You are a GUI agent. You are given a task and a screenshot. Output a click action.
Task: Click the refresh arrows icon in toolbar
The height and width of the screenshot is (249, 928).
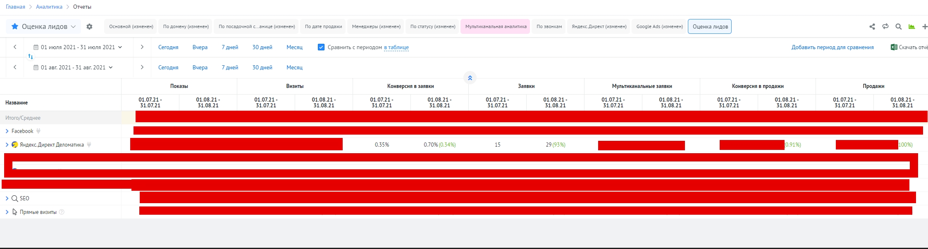(x=885, y=26)
